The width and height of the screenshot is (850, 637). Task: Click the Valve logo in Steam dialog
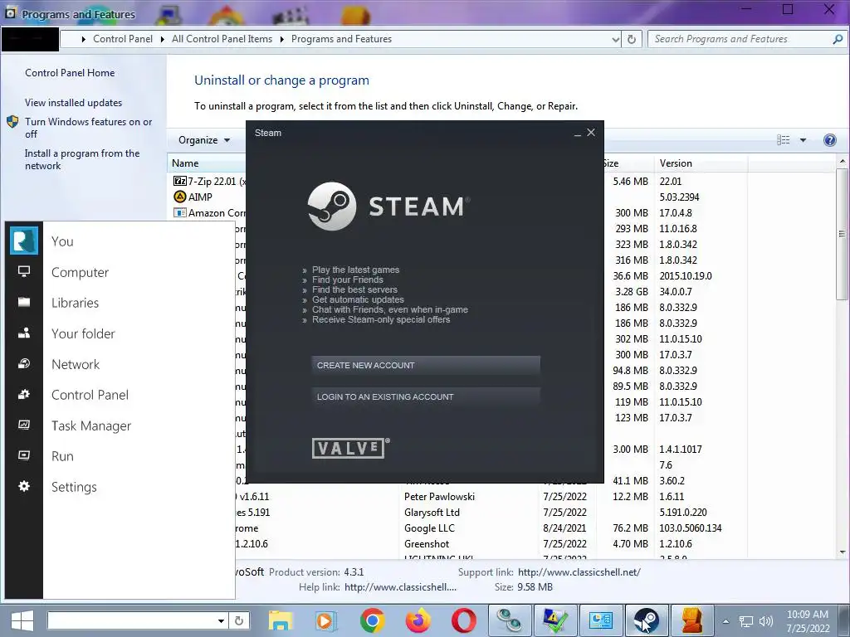tap(350, 448)
